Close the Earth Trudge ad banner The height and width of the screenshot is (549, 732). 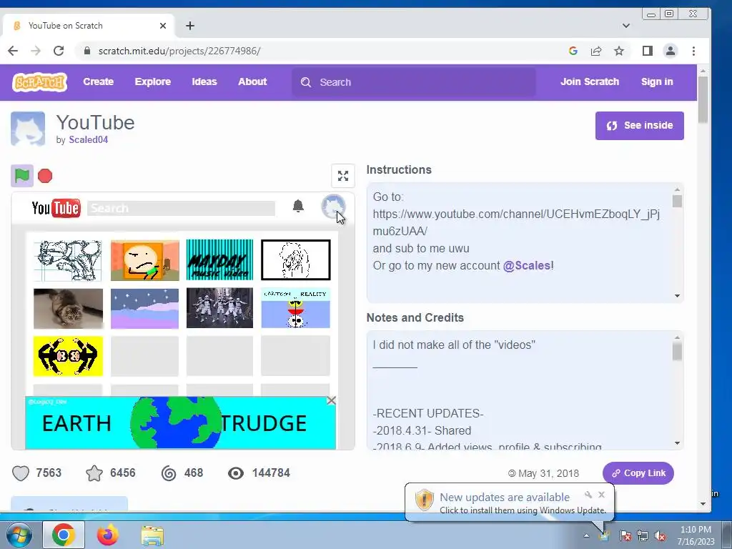[332, 400]
